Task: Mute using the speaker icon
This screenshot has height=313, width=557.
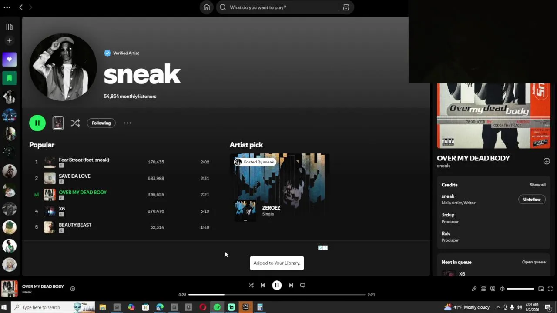Action: (x=502, y=289)
